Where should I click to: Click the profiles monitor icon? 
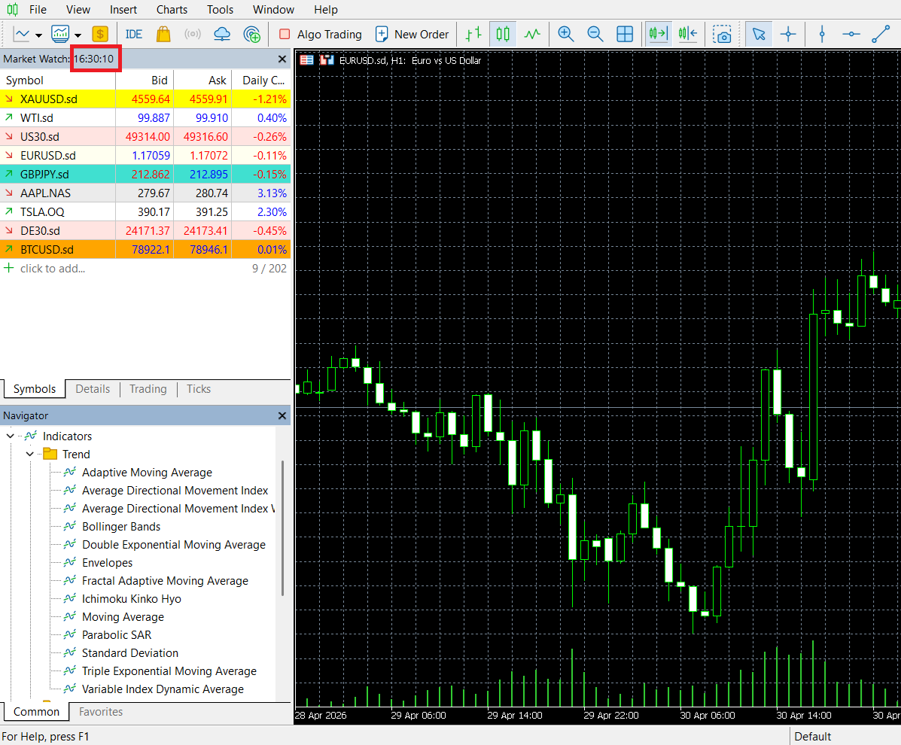coord(59,35)
